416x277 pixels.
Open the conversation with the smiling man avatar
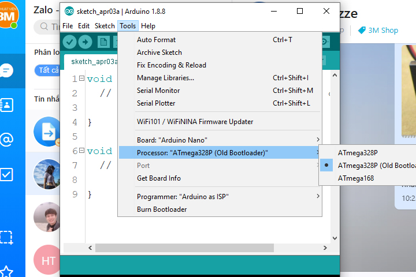coord(47,217)
